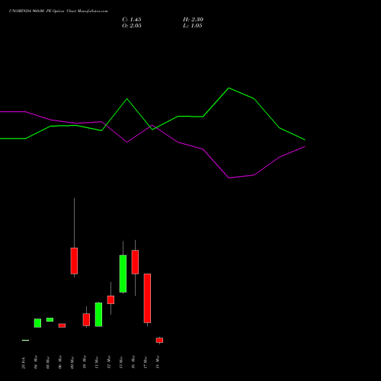Click the small red candle for 18 Mar
381x381 pixels.
159,341
